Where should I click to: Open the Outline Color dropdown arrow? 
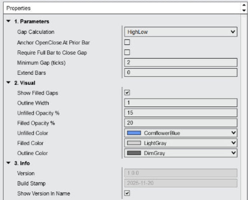[x=234, y=153]
